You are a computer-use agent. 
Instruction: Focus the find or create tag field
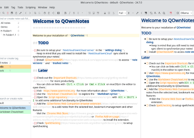click(15, 58)
